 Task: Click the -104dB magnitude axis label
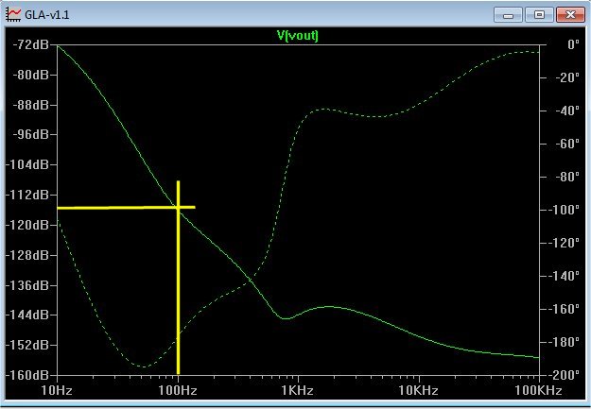pos(27,164)
